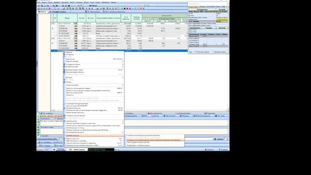This screenshot has width=311, height=175.
Task: Switch to the Текущая запись tab
Action: coord(58,12)
